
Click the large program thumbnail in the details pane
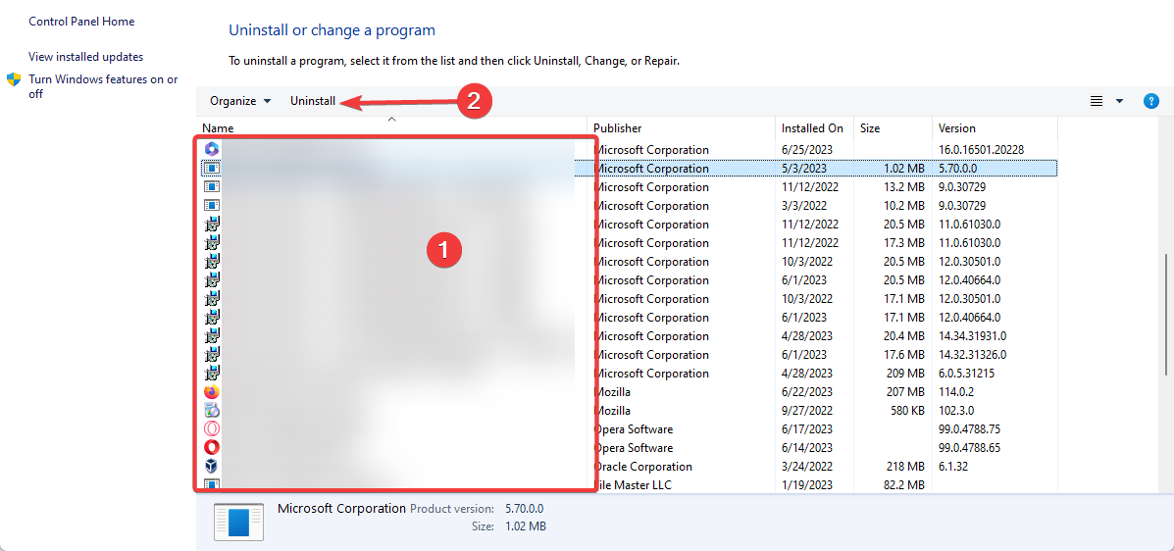(239, 521)
